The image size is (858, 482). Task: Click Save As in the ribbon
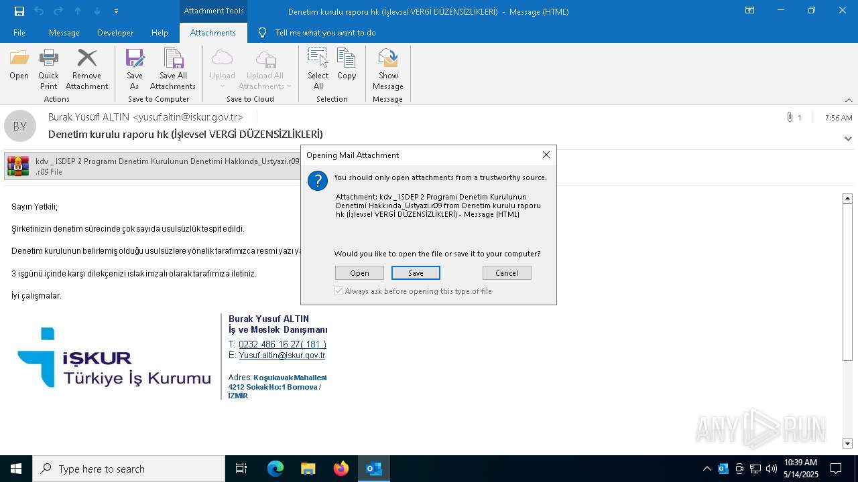[135, 70]
